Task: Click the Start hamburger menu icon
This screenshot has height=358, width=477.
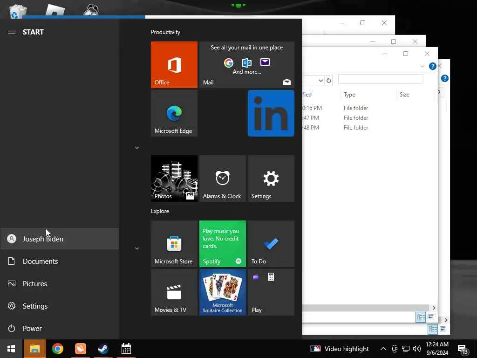Action: point(12,32)
